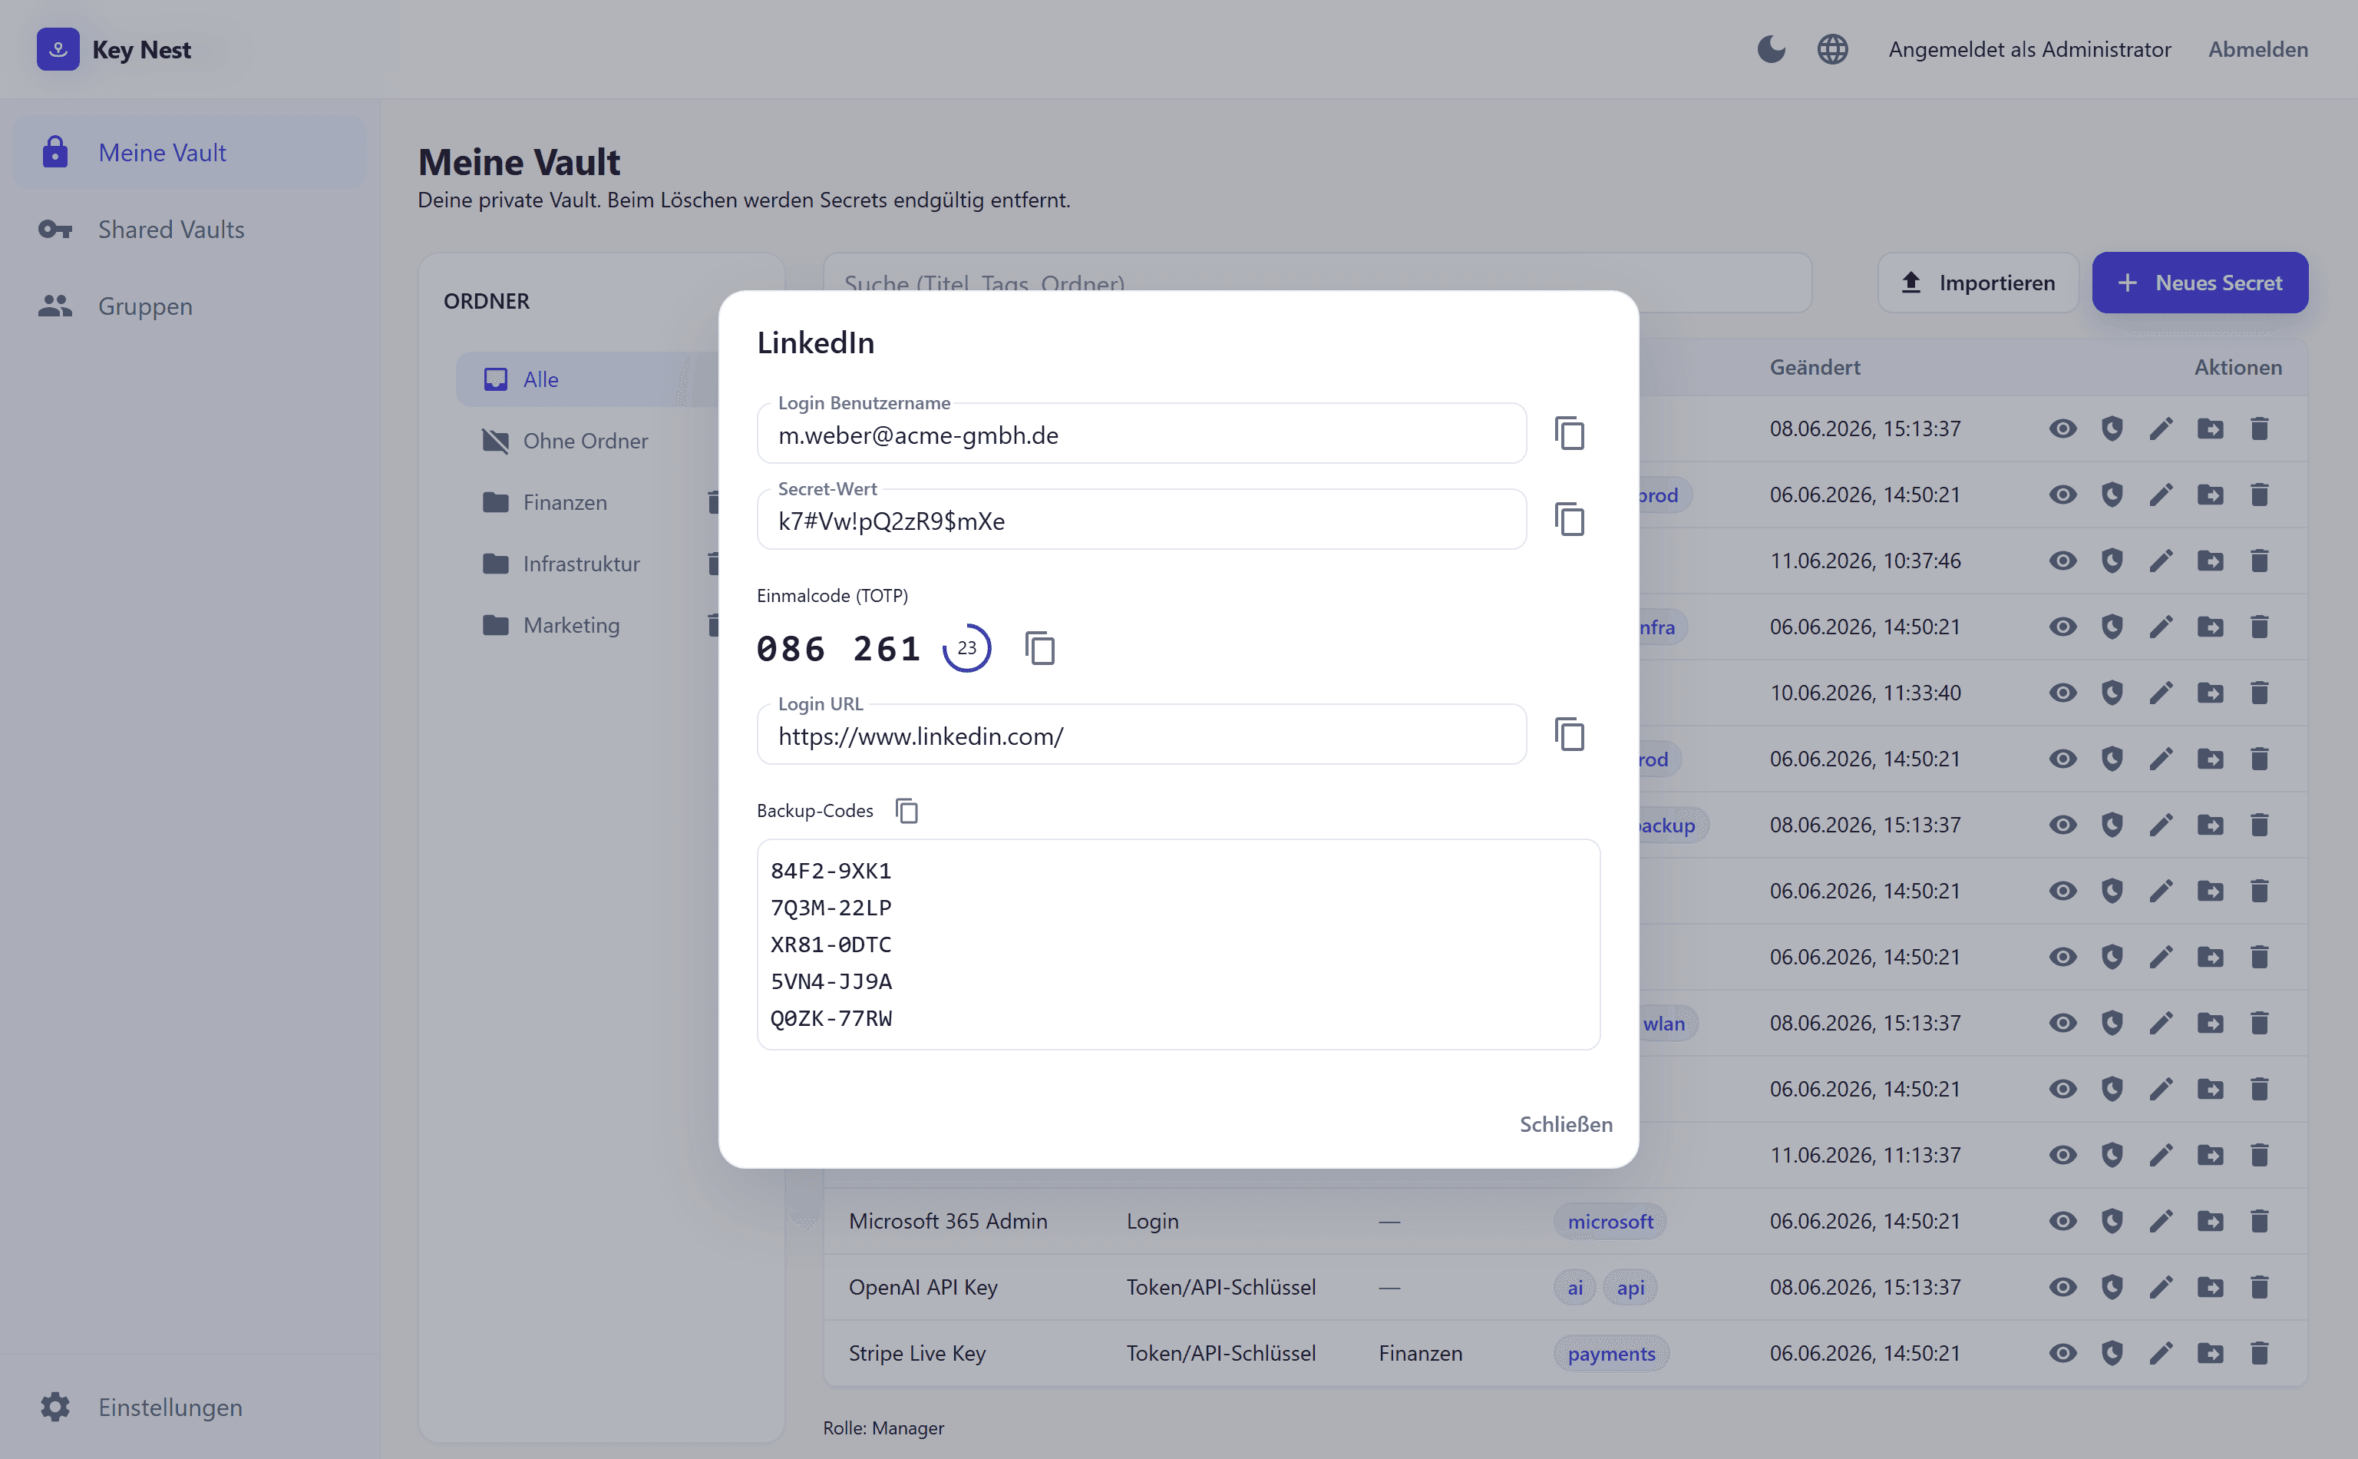This screenshot has height=1459, width=2358.
Task: Select the Infrastruktur folder
Action: click(x=580, y=564)
